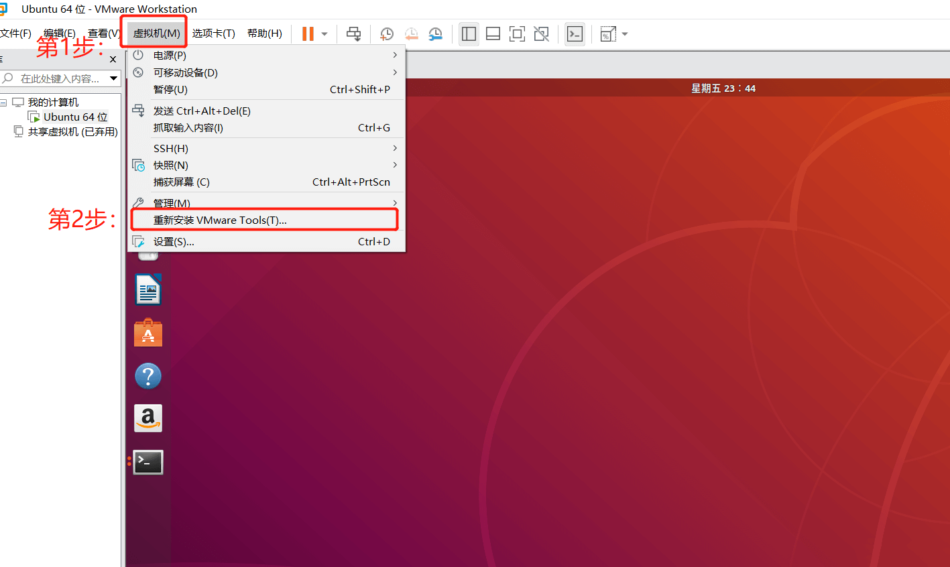Open the 选项卡(T) menu
This screenshot has width=950, height=567.
(x=213, y=34)
